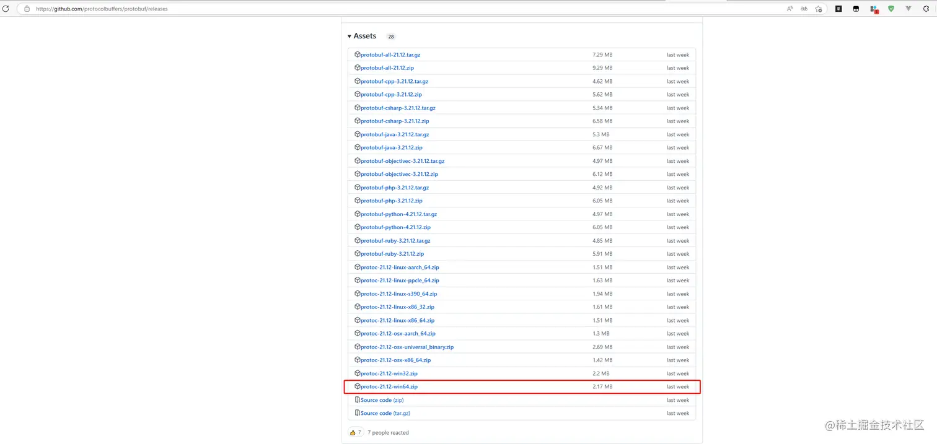This screenshot has width=937, height=444.
Task: Click the 2.17 MB size of protoc win64
Action: [x=602, y=387]
